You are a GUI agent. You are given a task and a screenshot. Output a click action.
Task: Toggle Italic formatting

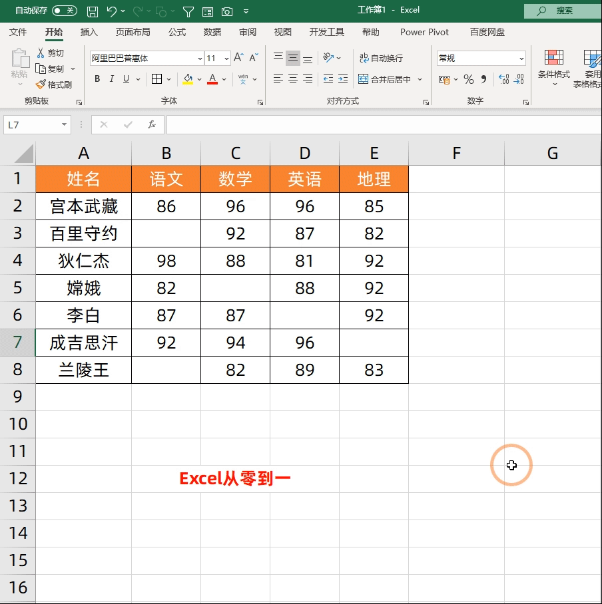[111, 79]
